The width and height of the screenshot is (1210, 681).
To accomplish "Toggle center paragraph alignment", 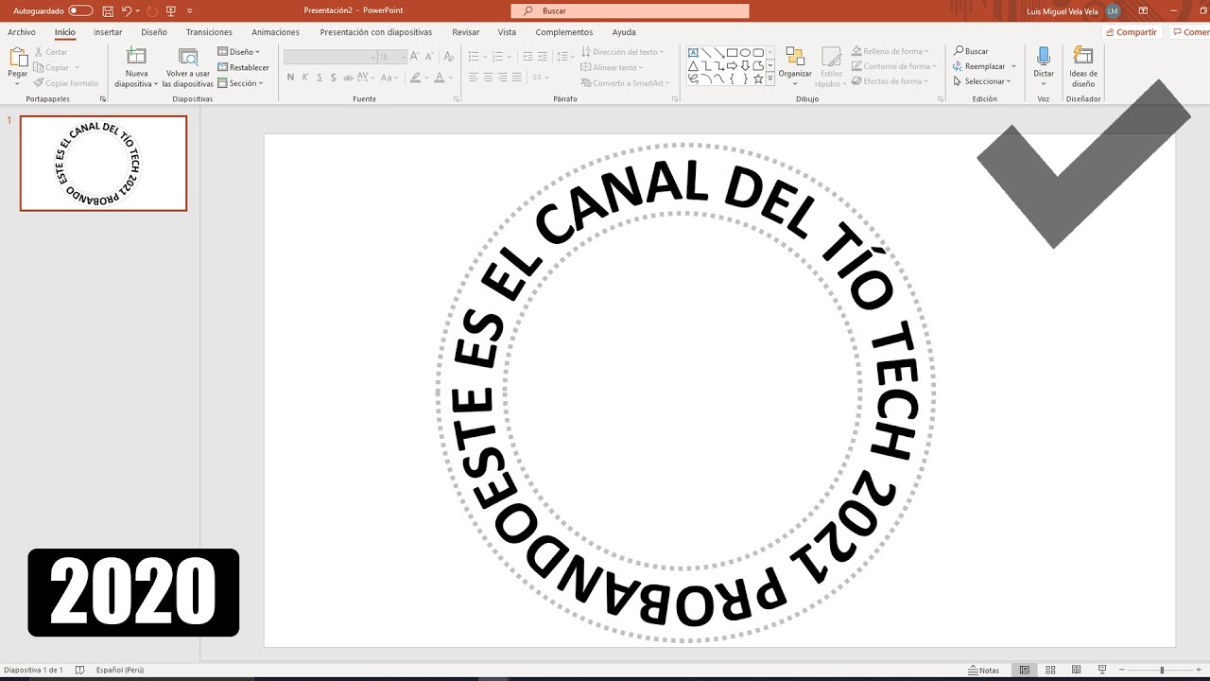I will click(488, 78).
